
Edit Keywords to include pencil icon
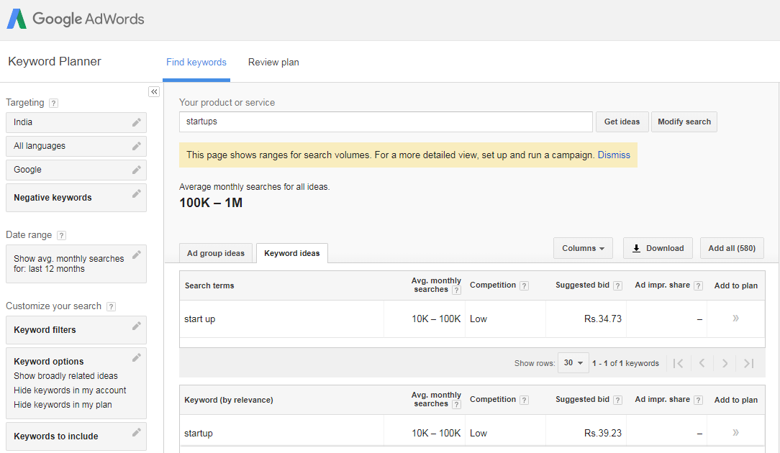pyautogui.click(x=136, y=433)
